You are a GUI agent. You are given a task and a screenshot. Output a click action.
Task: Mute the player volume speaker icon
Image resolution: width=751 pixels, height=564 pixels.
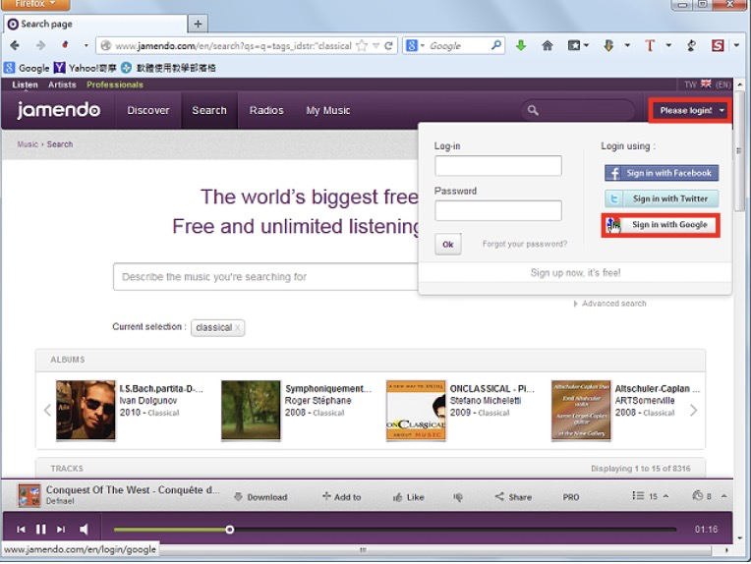pos(84,529)
